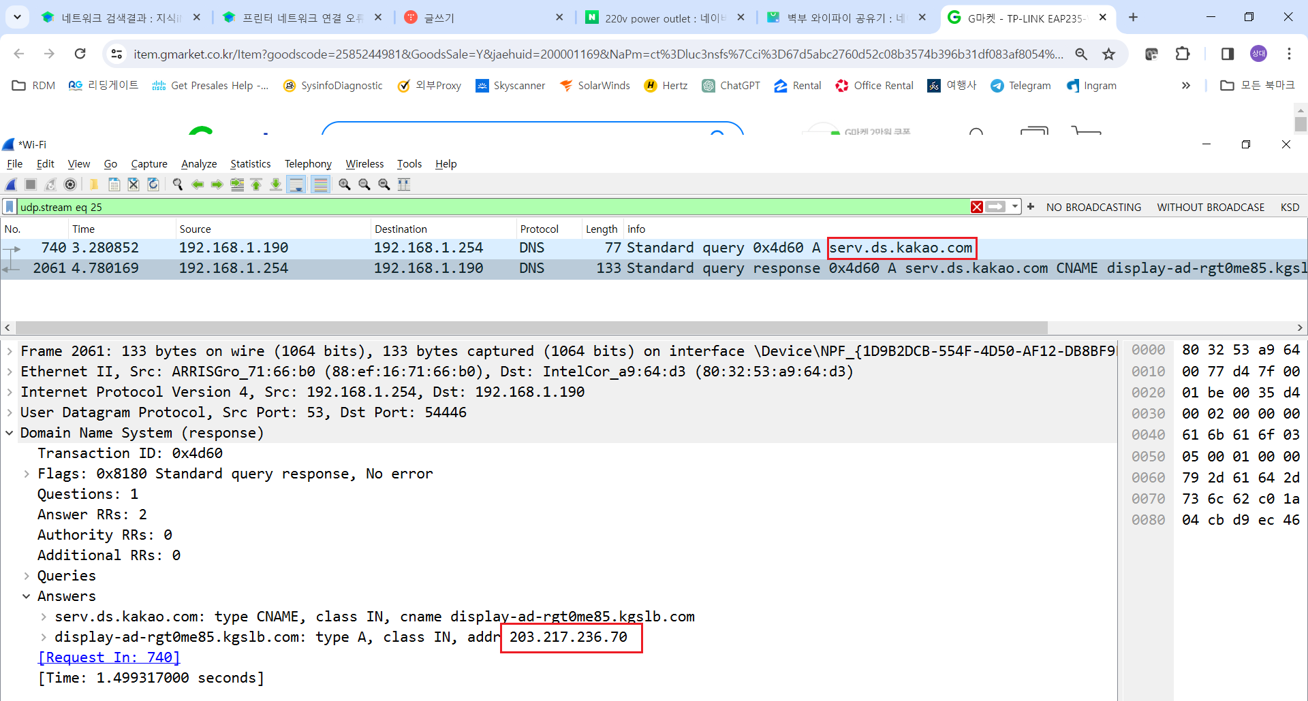Open display filter bookmark icon
The height and width of the screenshot is (701, 1308).
pos(10,207)
